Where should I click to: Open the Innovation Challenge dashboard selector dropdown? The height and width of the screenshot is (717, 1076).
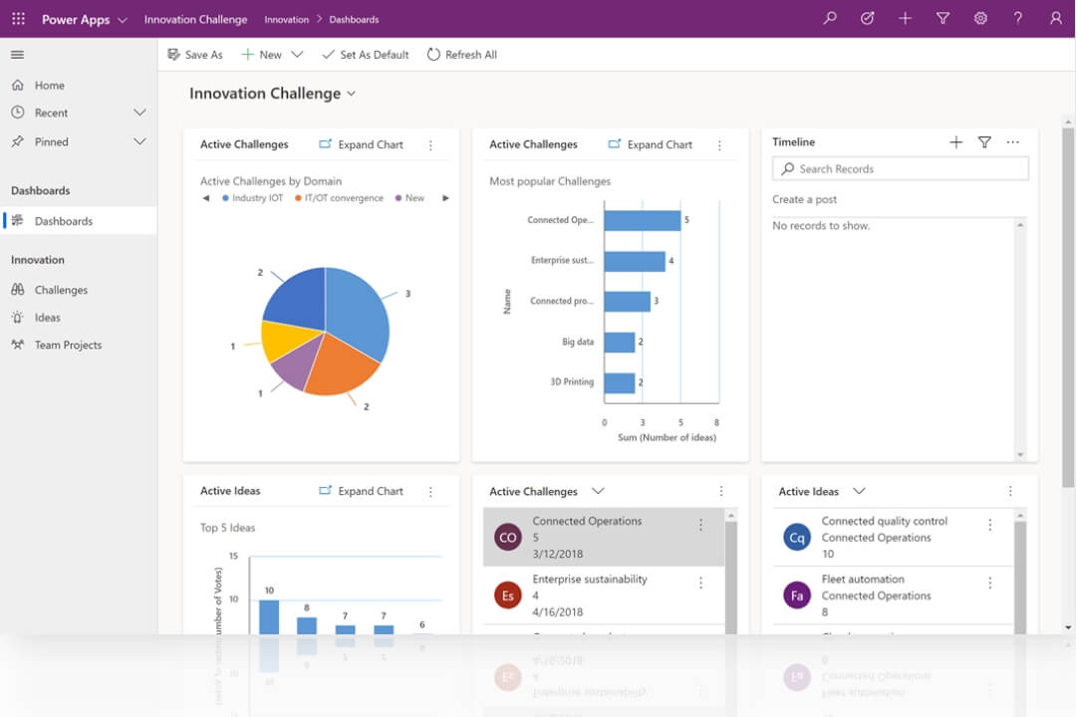point(351,93)
